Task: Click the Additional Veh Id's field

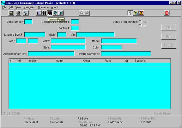Action: [x=51, y=54]
